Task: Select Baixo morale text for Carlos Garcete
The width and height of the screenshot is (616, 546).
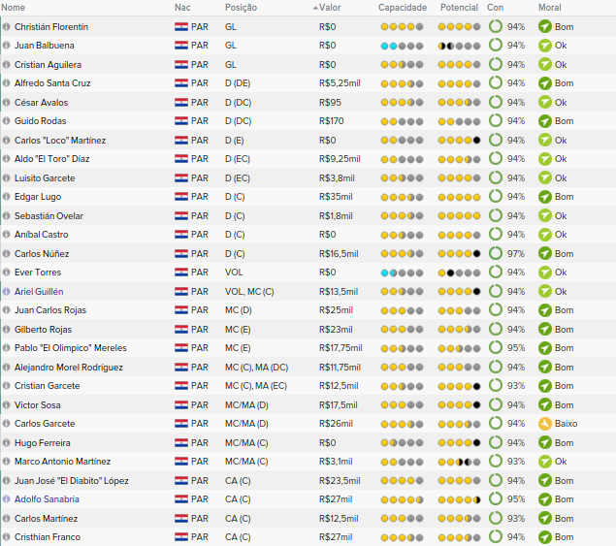Action: point(567,424)
